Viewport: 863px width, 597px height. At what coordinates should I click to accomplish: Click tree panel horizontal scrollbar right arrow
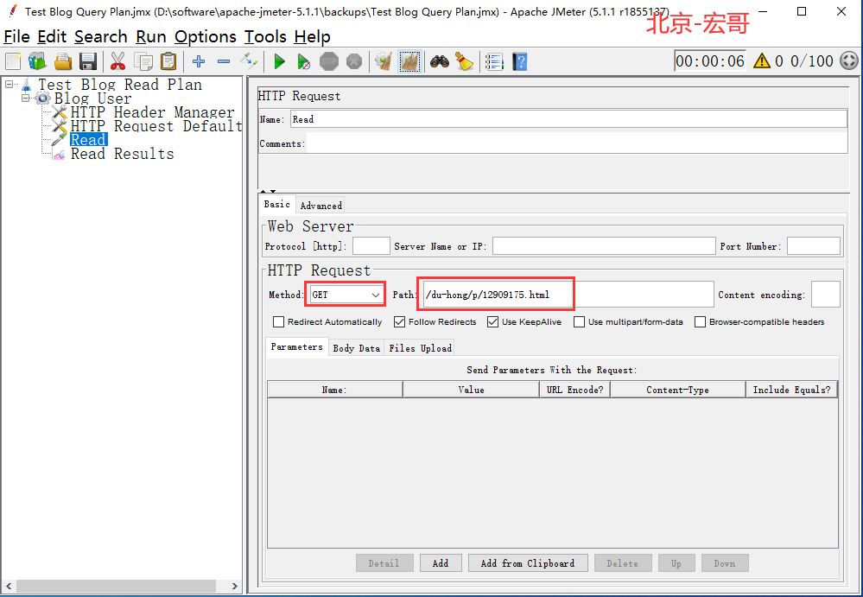[234, 586]
